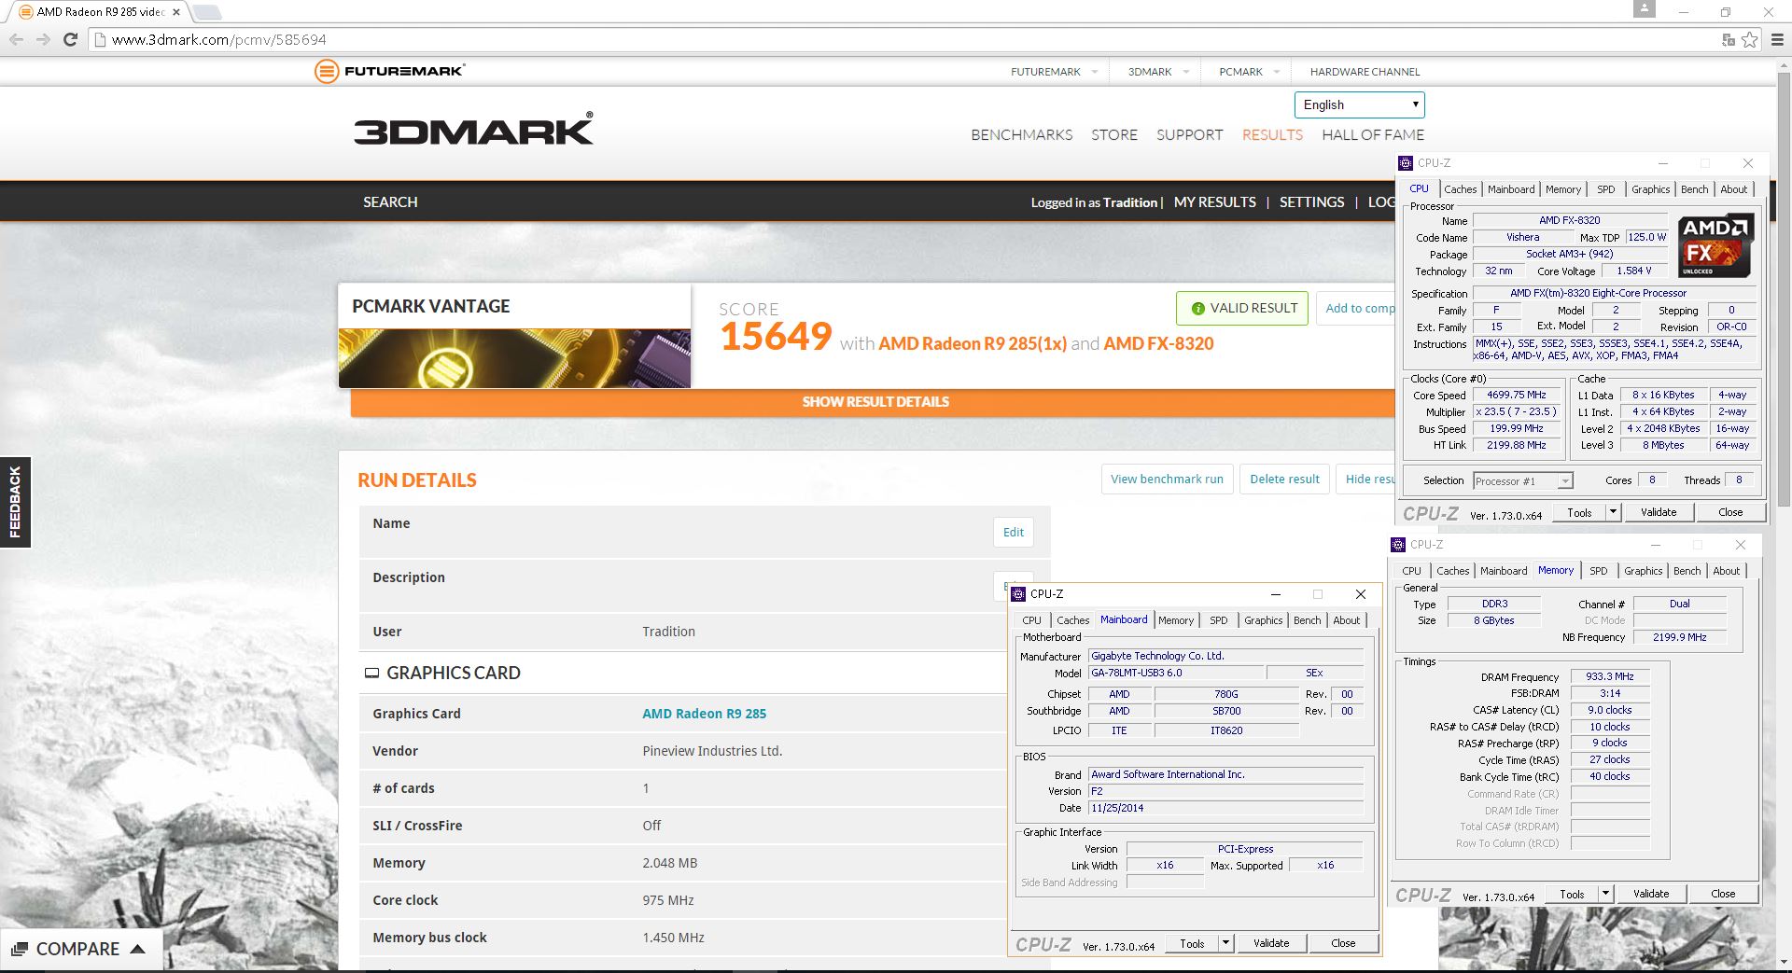The image size is (1792, 973).
Task: Open the Processor #1 selection dropdown
Action: coord(1523,481)
